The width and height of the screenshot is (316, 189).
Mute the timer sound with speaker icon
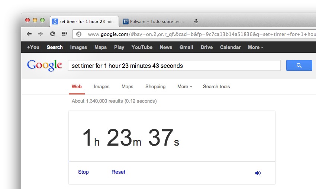click(258, 173)
